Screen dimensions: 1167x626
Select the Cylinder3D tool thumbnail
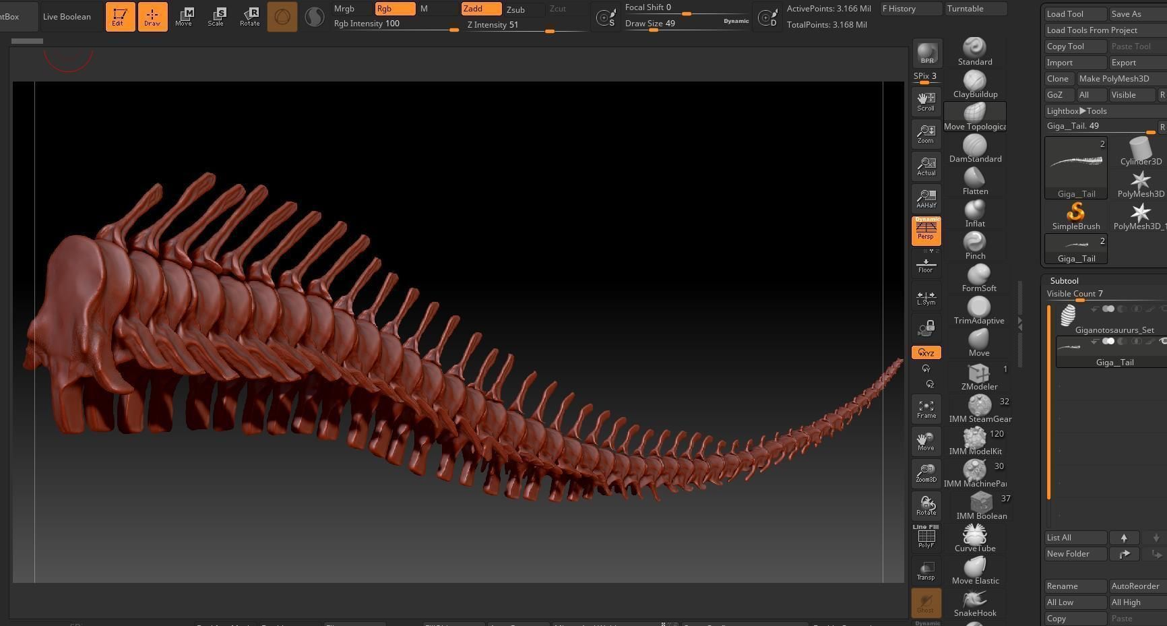[x=1140, y=152]
